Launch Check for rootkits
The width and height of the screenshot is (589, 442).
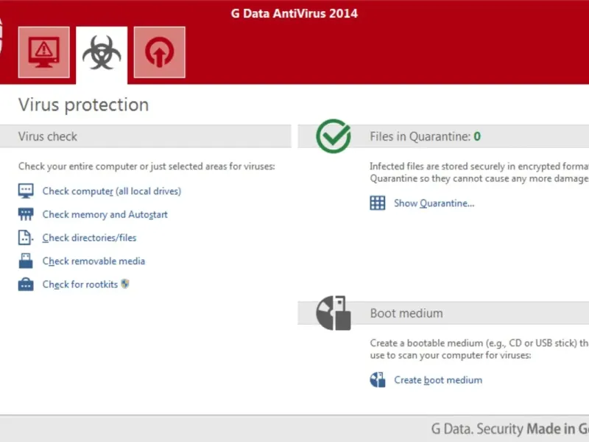point(80,284)
